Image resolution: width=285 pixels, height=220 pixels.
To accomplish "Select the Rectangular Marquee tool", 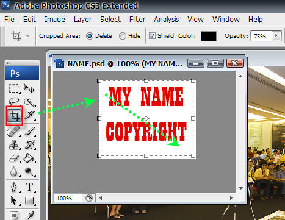I will tap(14, 88).
